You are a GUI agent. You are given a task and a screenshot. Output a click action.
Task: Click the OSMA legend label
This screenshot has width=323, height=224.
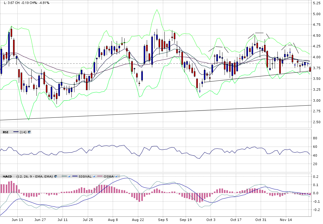108,176
